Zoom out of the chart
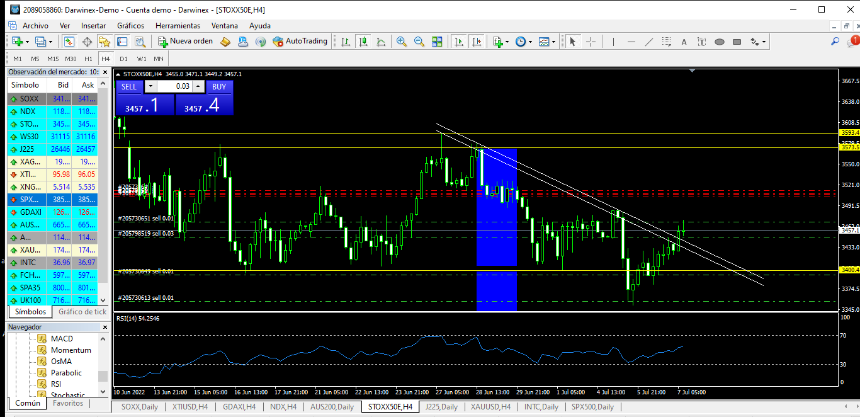Screen dimensions: 860x417 (419, 42)
